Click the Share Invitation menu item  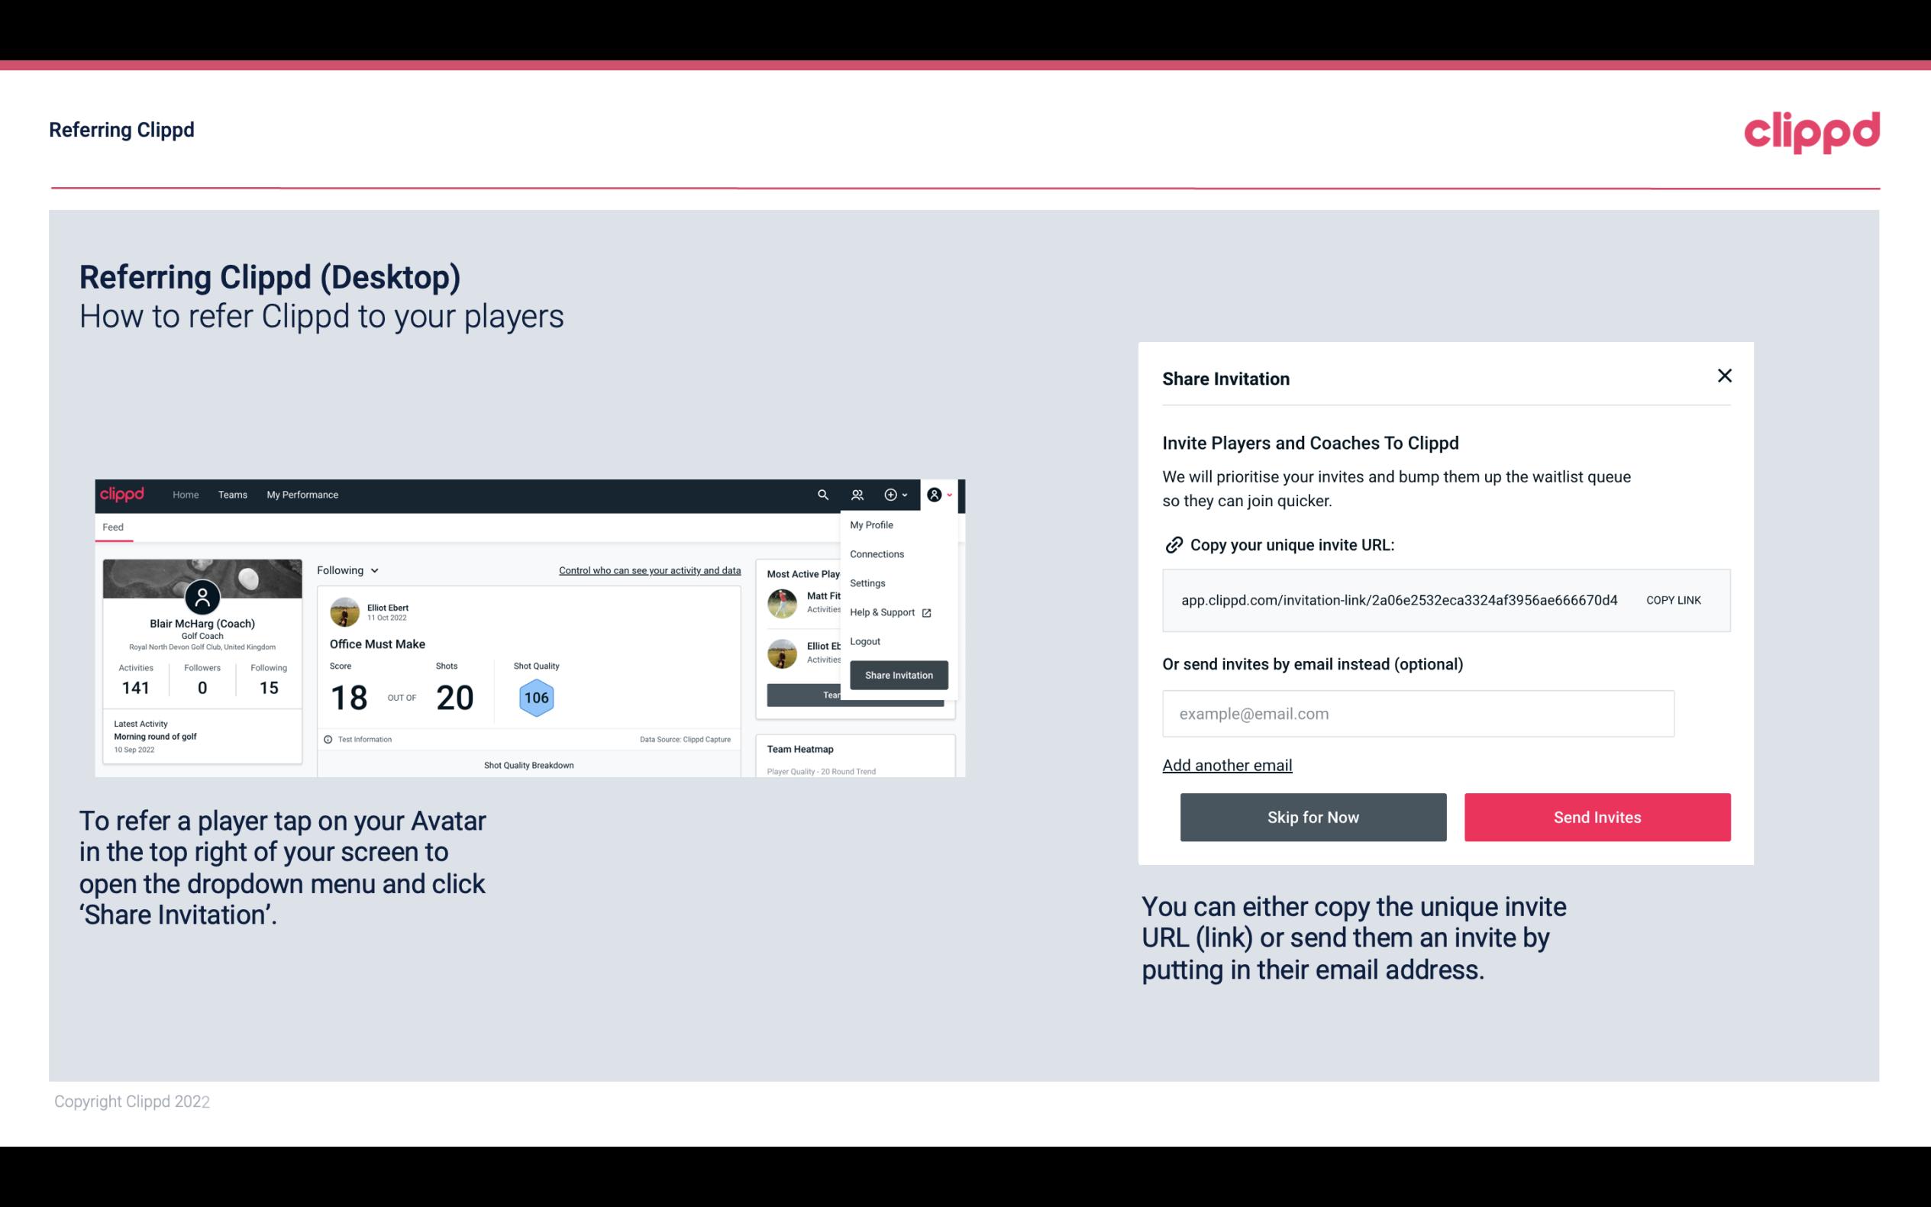tap(898, 674)
